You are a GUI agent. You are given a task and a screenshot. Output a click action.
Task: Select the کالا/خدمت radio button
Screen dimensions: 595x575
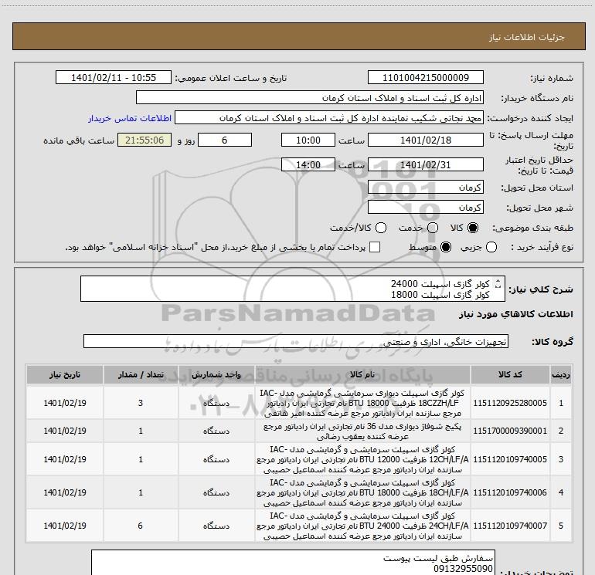tap(381, 228)
